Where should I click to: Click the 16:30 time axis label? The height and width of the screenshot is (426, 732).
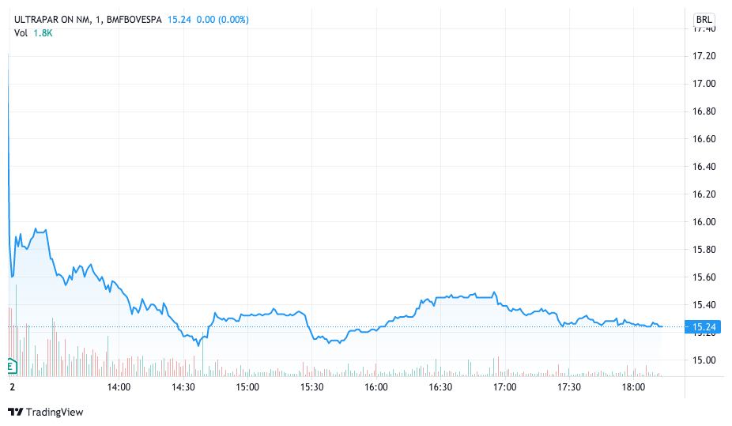tap(440, 387)
